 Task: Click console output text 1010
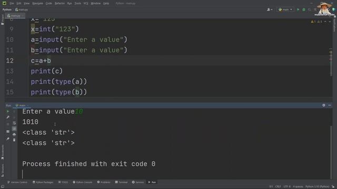pos(31,122)
